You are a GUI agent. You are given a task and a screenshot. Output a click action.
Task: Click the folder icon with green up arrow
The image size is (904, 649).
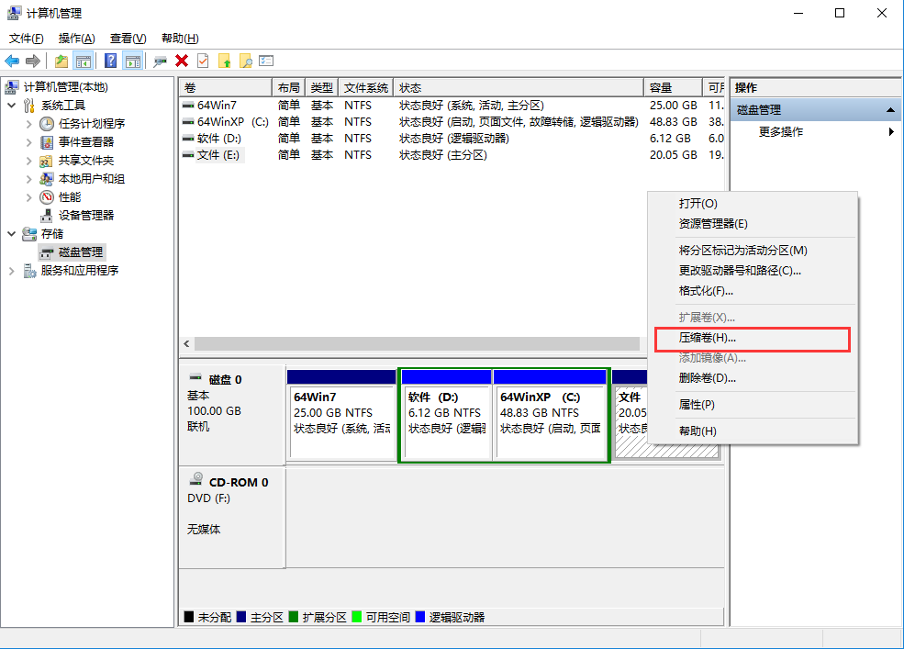[x=223, y=61]
